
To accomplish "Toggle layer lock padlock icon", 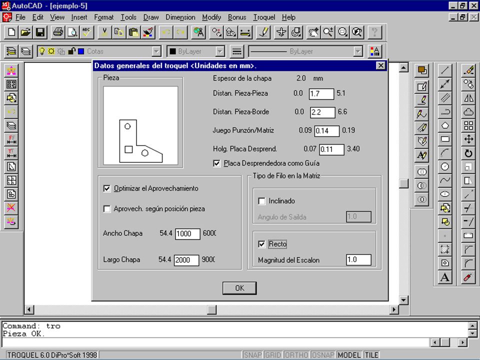I will (x=71, y=51).
